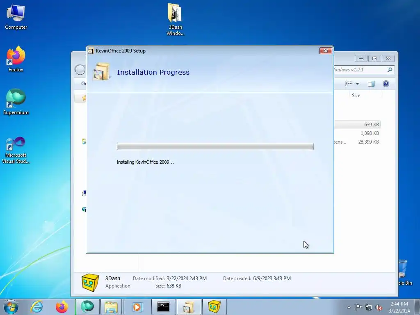Viewport: 420px width, 315px height.
Task: Click the search magnifier in Explorer window
Action: [390, 70]
